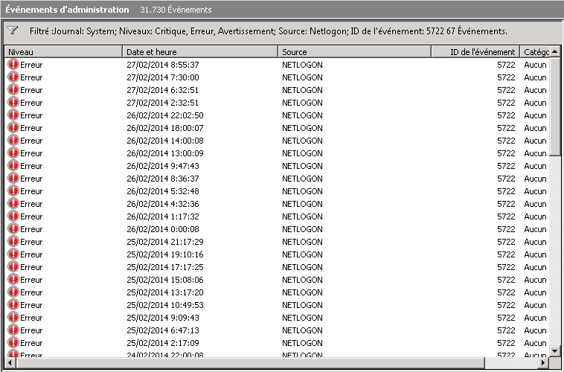This screenshot has width=564, height=372.
Task: Click NETLOGON source in 27/02/2014 6:32:51 row
Action: tap(302, 90)
